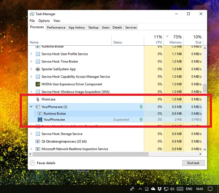Screen dimensions: 219x193
Task: Open the OneDrive cloud tray icon
Action: pos(153,189)
